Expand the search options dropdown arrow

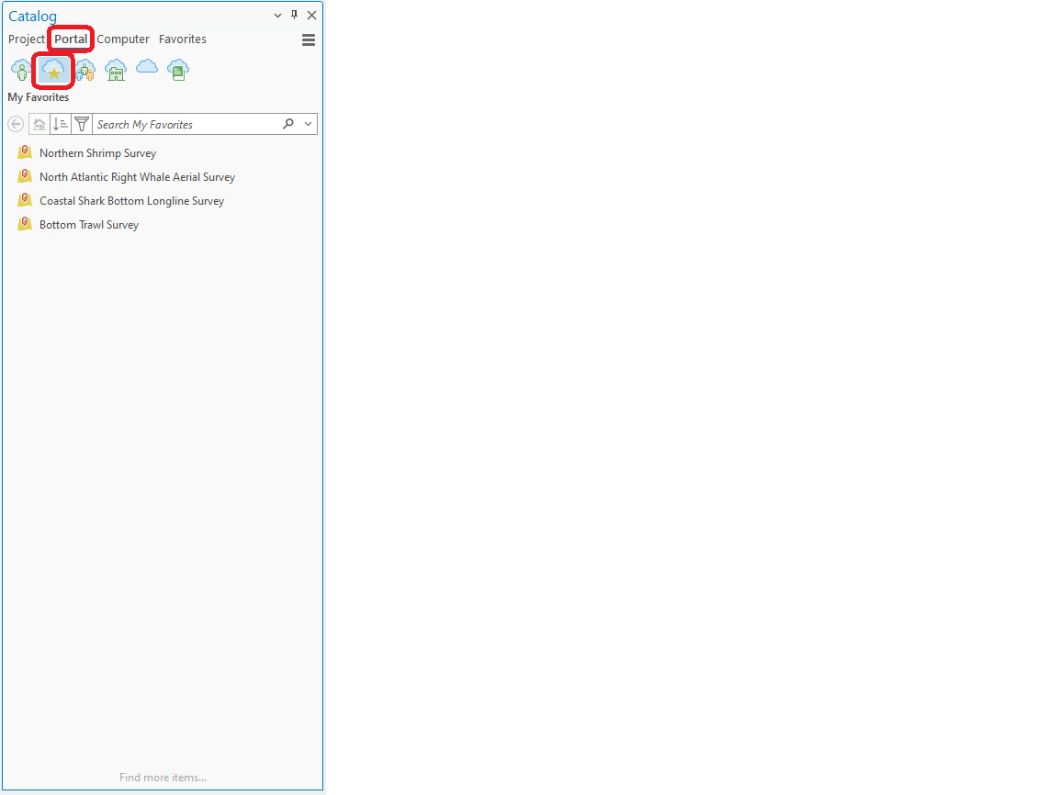[309, 124]
